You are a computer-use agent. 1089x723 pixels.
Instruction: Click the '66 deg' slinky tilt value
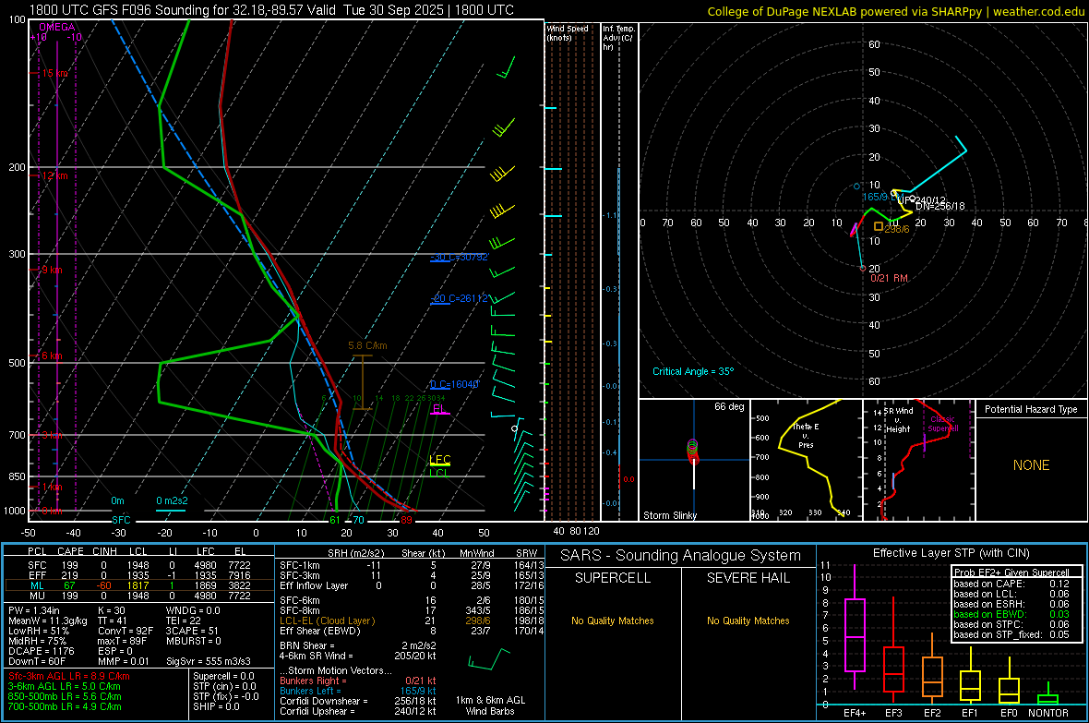(729, 406)
